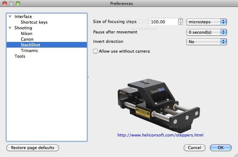238x157 pixels.
Task: Collapse the Shooting tree section
Action: (x=10, y=28)
